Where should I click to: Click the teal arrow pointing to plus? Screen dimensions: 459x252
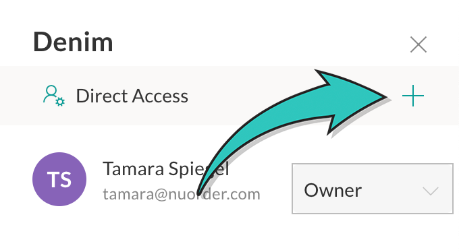coord(293,129)
